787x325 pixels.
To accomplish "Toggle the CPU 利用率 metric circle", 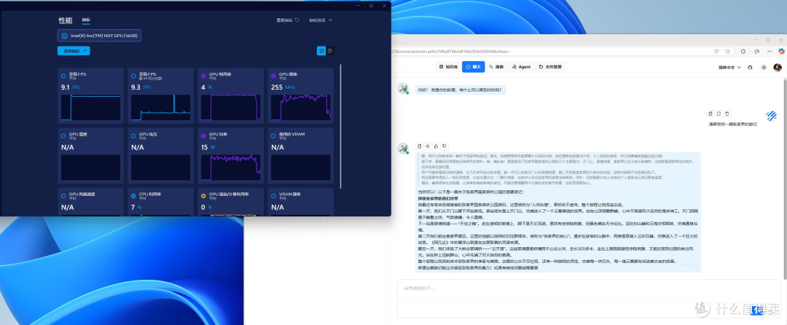I will coord(133,195).
